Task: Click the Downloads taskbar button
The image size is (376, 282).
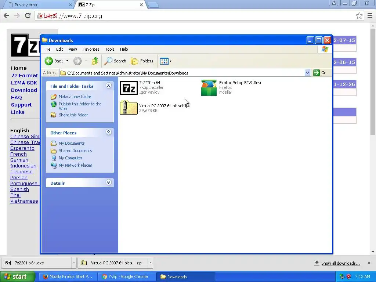Action: point(186,277)
